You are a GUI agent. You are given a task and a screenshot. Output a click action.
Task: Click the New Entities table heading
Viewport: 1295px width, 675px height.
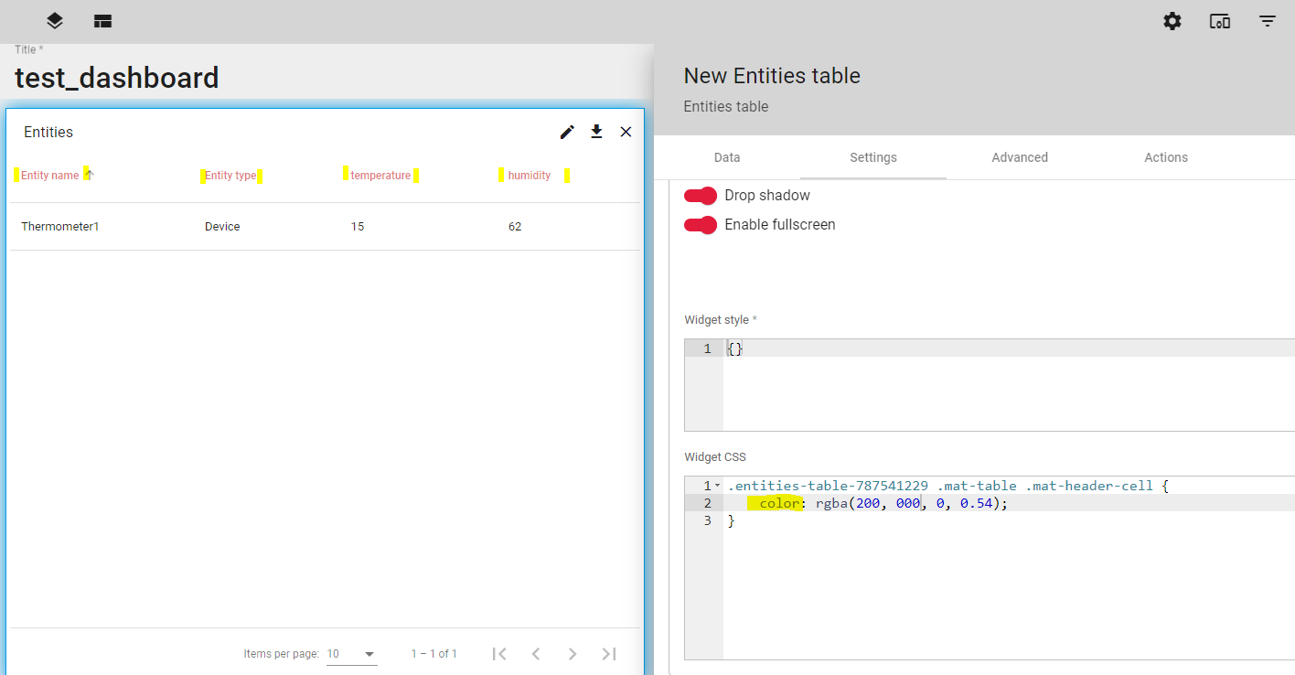(x=772, y=76)
